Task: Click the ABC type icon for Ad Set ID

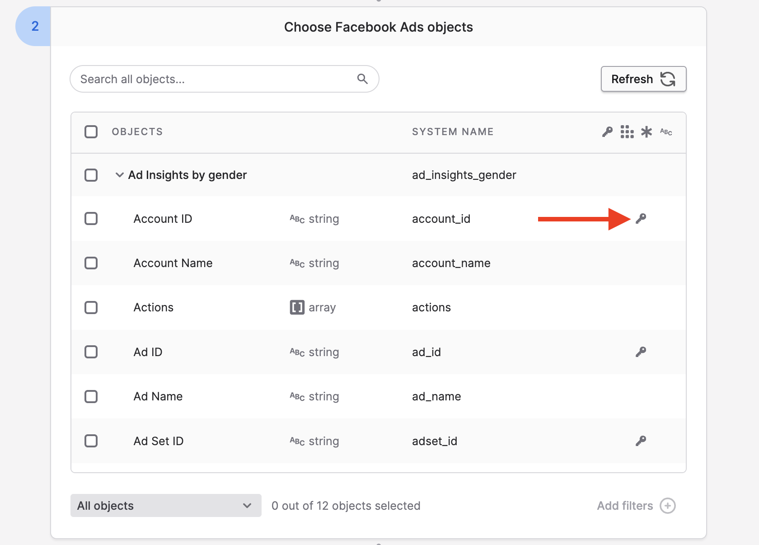Action: pyautogui.click(x=297, y=442)
